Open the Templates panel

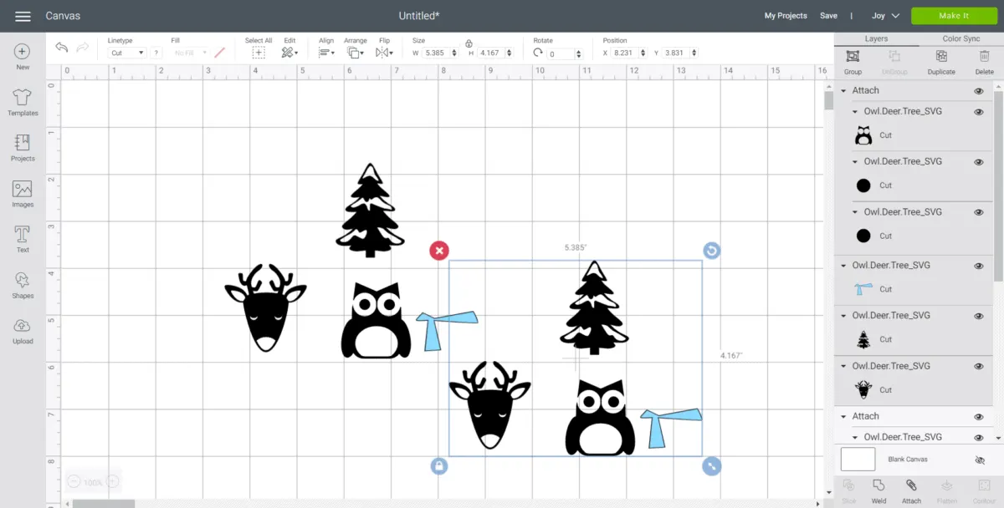[x=23, y=103]
